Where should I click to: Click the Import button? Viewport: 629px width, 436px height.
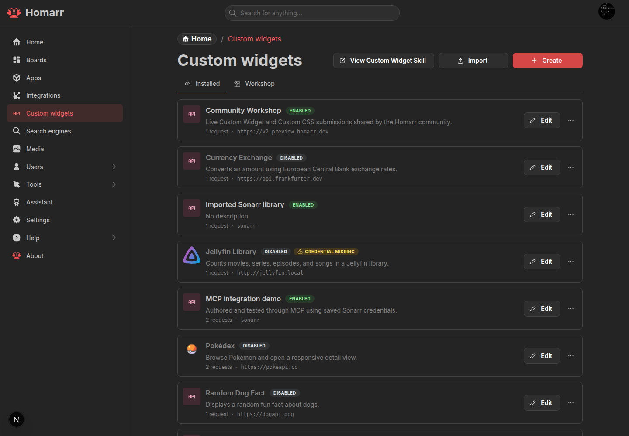pos(473,61)
